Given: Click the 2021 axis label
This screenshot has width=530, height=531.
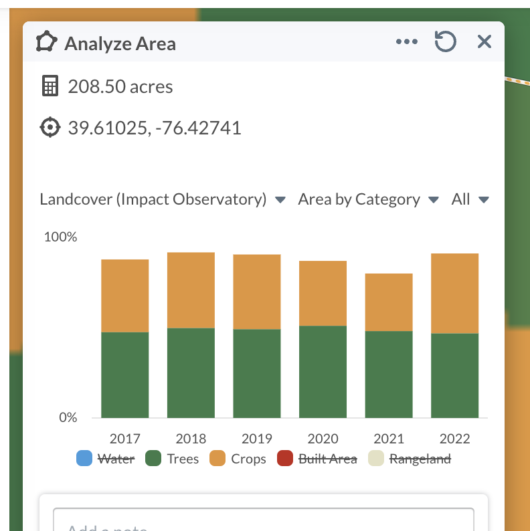Looking at the screenshot, I should pos(389,439).
